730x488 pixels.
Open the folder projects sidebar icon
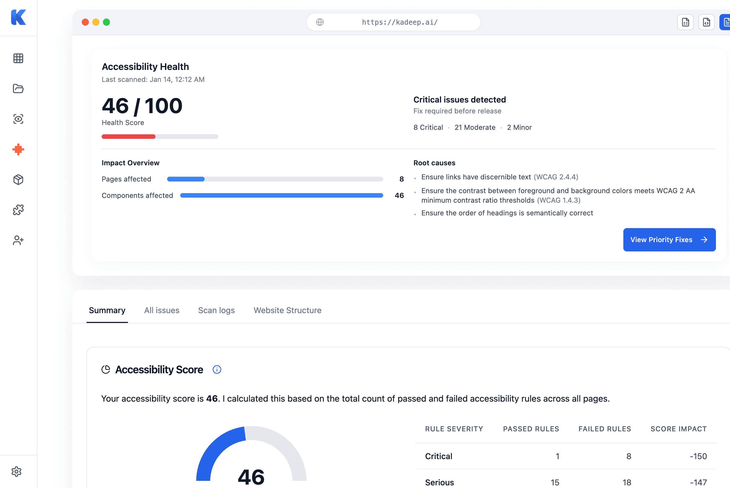coord(18,89)
